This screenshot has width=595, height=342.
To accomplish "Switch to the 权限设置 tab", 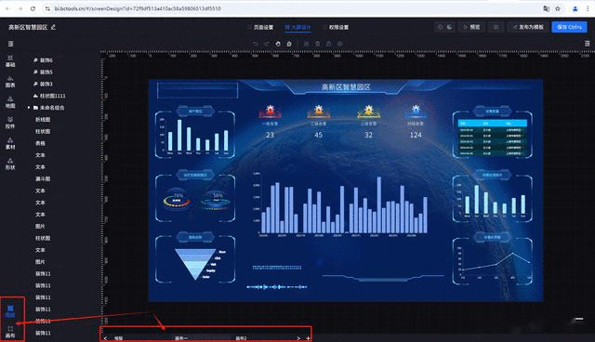I will pyautogui.click(x=338, y=27).
